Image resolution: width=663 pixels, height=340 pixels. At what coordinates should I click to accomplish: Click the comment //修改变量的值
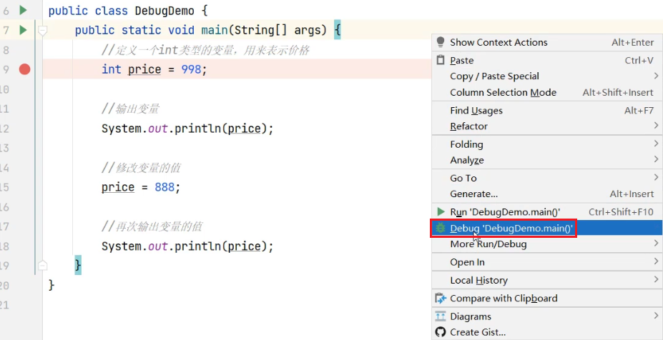pyautogui.click(x=141, y=168)
